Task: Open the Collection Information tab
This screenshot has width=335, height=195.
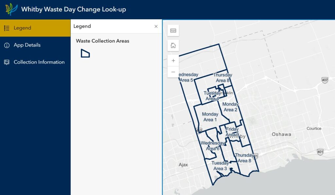Action: (35, 62)
